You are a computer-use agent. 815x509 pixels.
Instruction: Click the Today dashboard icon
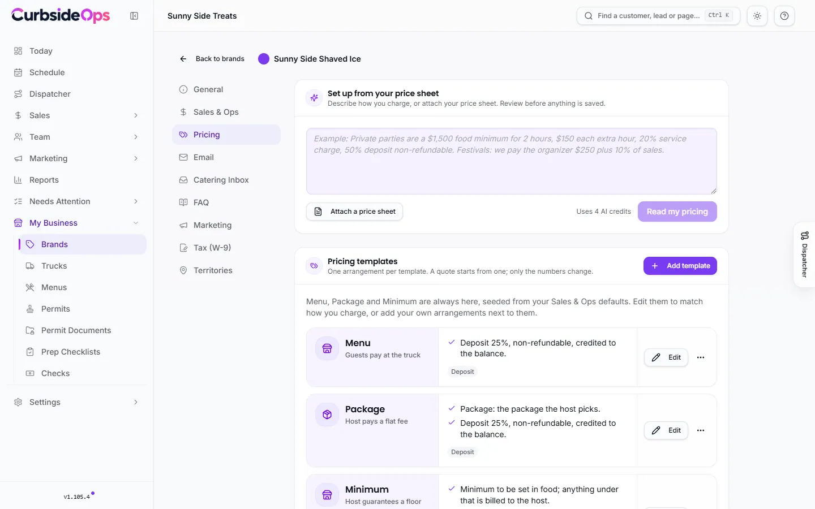(18, 51)
